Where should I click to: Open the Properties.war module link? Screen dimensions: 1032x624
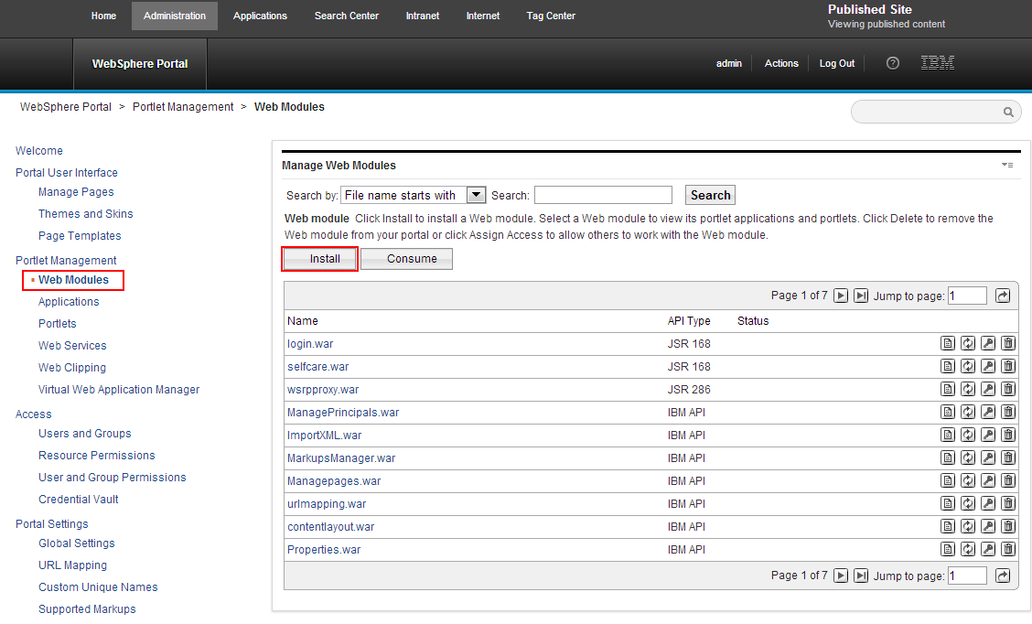point(324,550)
